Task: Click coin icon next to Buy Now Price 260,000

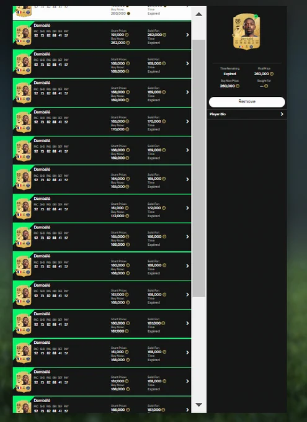Action: click(x=238, y=86)
